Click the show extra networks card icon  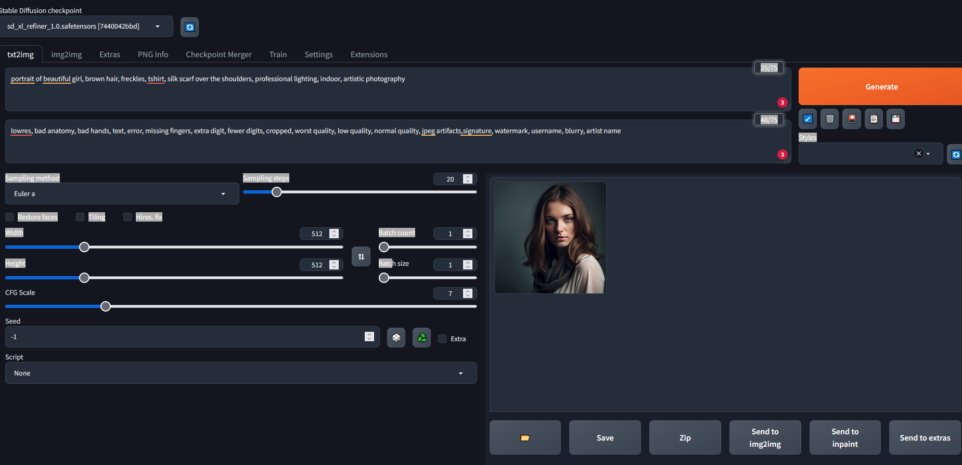point(852,119)
